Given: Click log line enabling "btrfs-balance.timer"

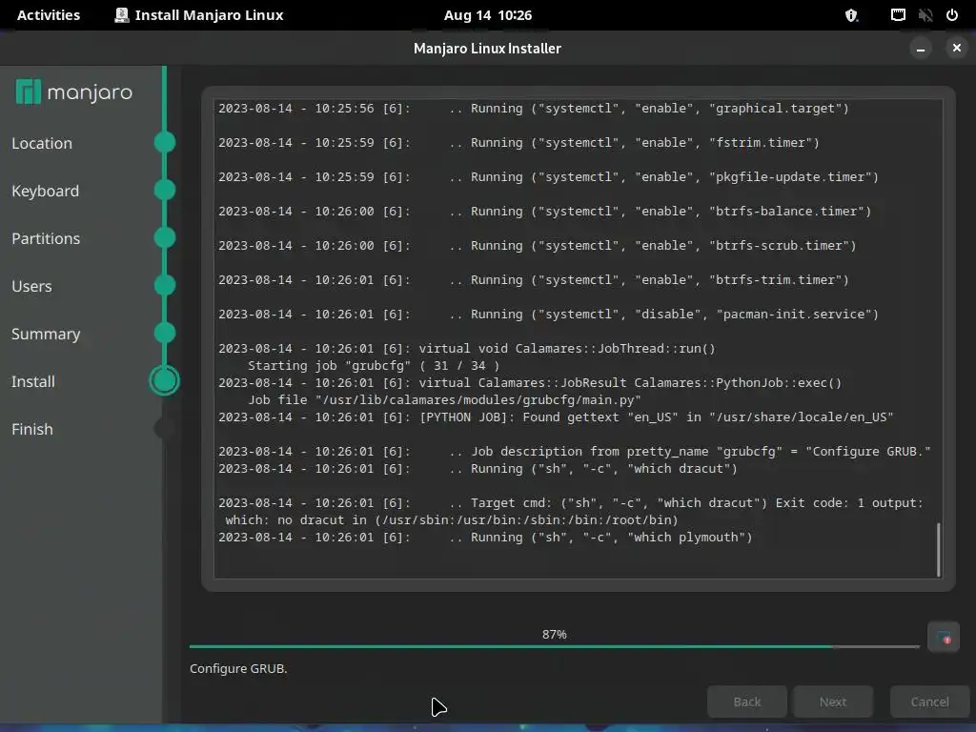Looking at the screenshot, I should (544, 211).
